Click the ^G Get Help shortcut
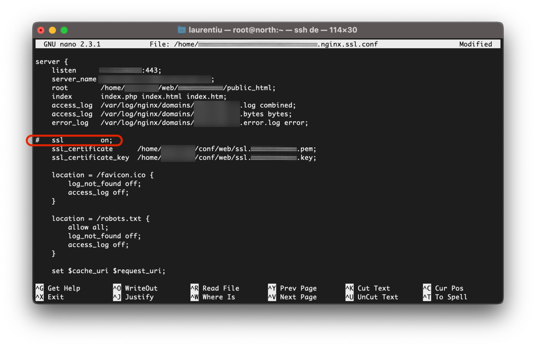Screen dimensions: 536x347 [x=58, y=288]
